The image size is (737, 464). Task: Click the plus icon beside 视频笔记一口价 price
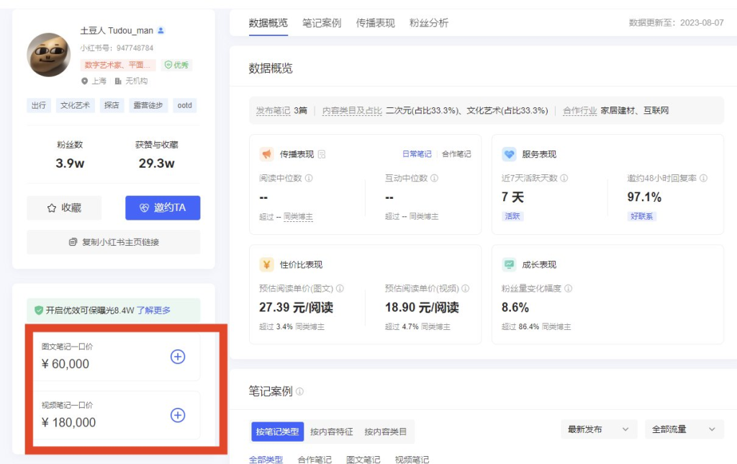[x=177, y=415]
